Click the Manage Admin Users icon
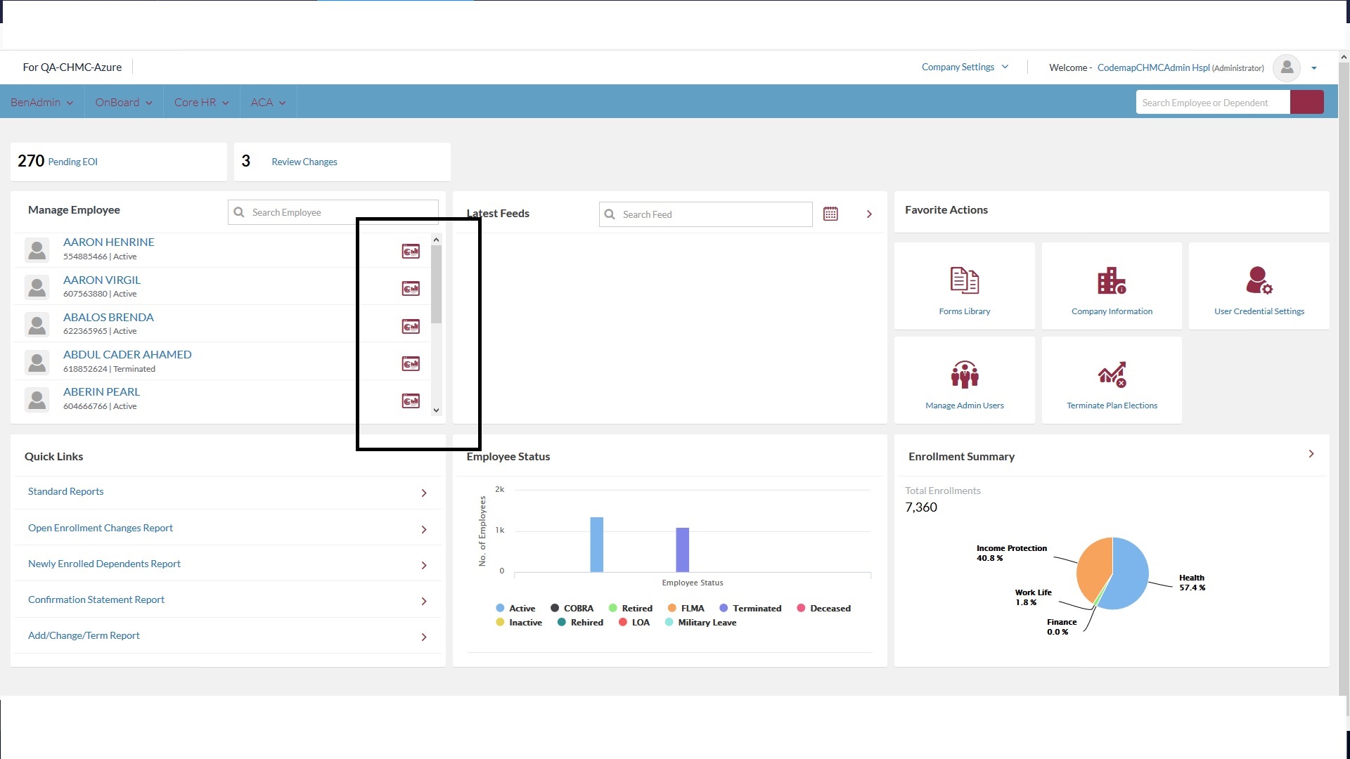The height and width of the screenshot is (759, 1350). 964,375
